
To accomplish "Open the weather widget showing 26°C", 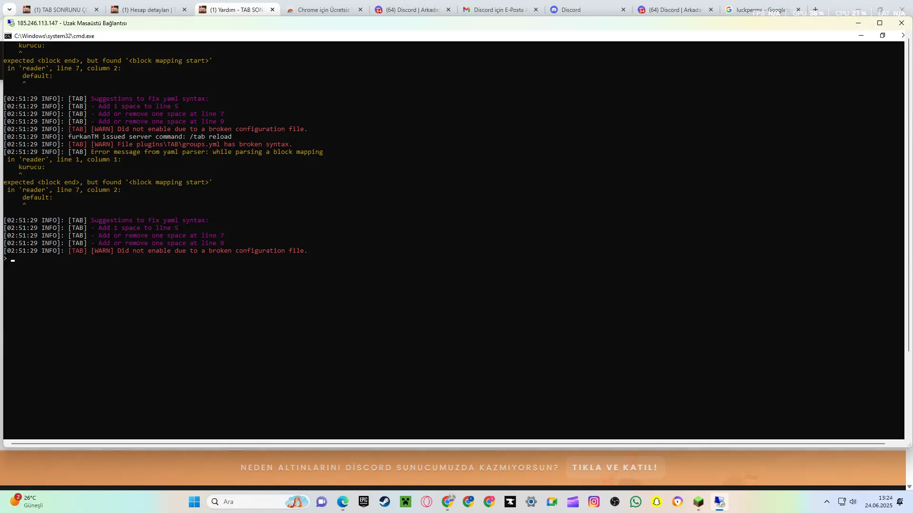I will [x=28, y=502].
